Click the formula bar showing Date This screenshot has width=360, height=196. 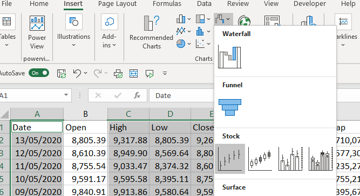[x=181, y=95]
